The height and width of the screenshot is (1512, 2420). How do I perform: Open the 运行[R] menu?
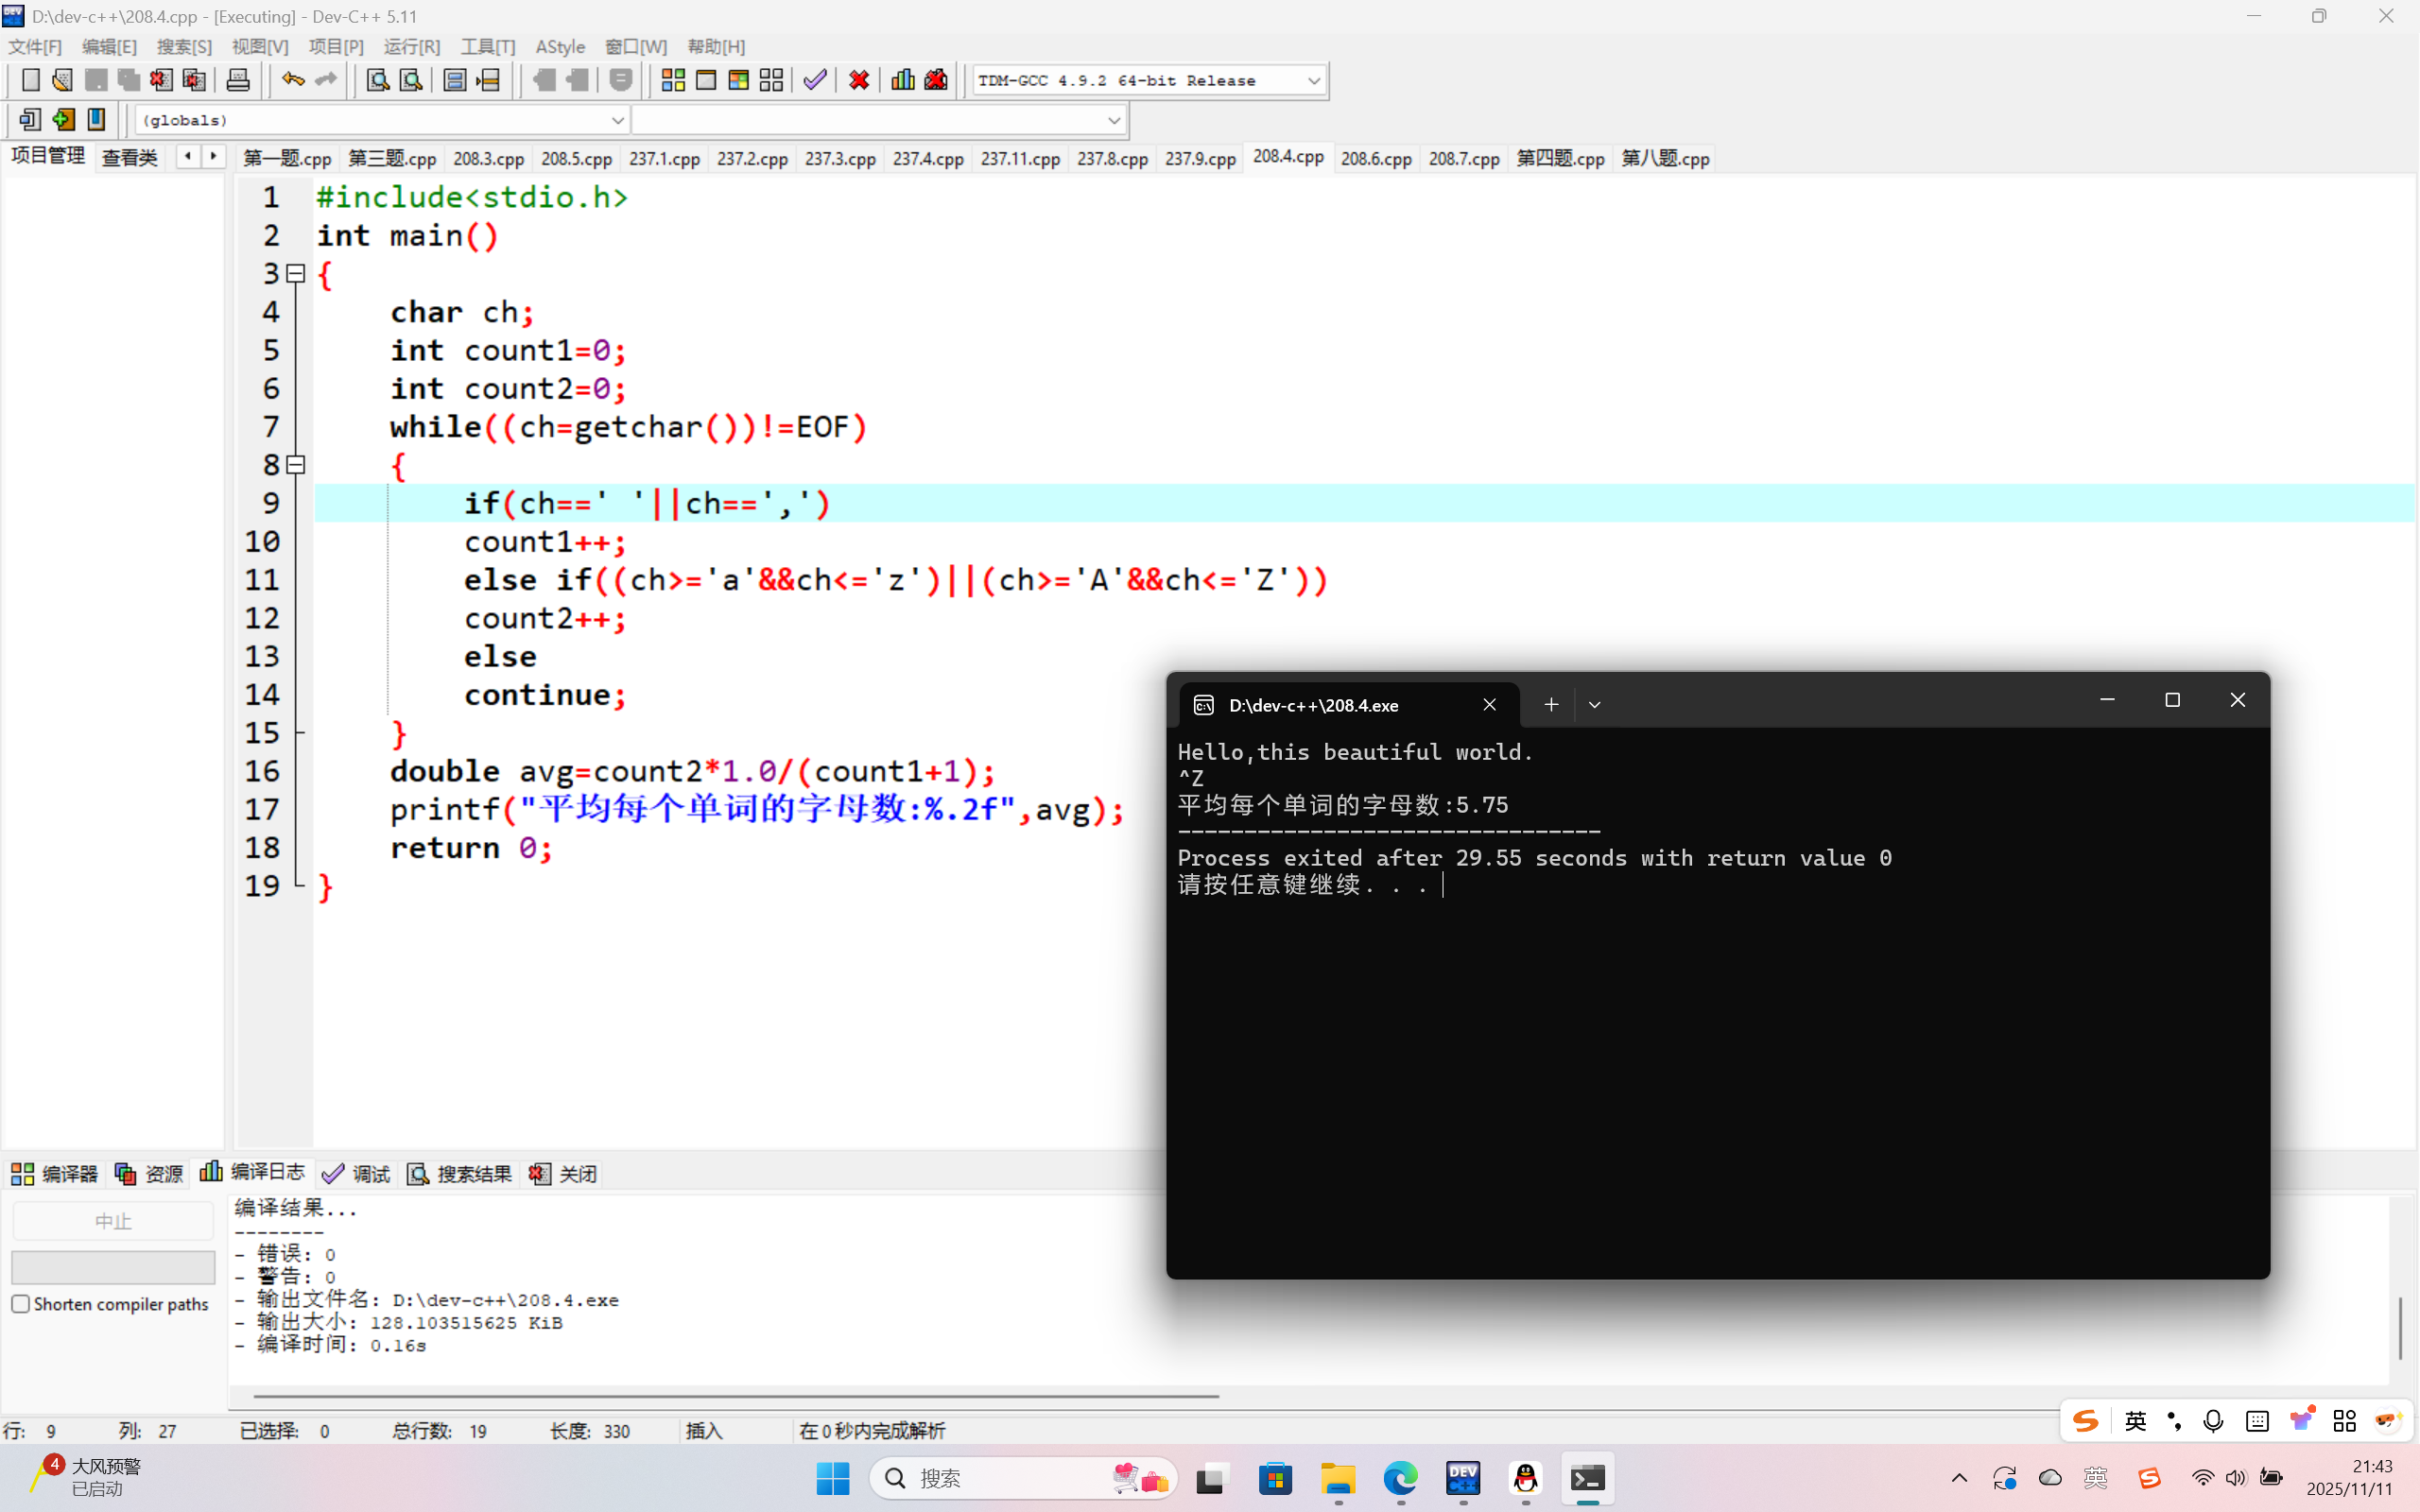coord(411,47)
